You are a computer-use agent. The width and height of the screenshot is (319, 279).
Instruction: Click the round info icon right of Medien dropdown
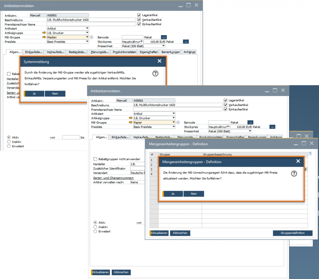coord(92,37)
